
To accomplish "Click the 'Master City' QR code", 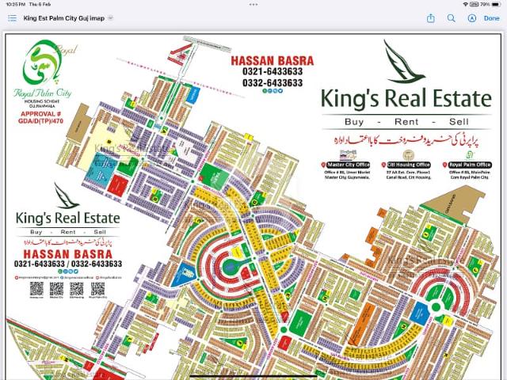I will pyautogui.click(x=56, y=289).
